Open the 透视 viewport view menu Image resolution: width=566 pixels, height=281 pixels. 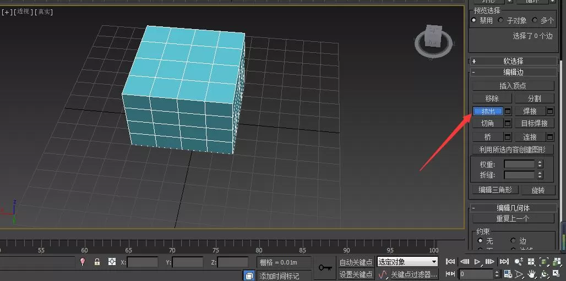point(23,12)
